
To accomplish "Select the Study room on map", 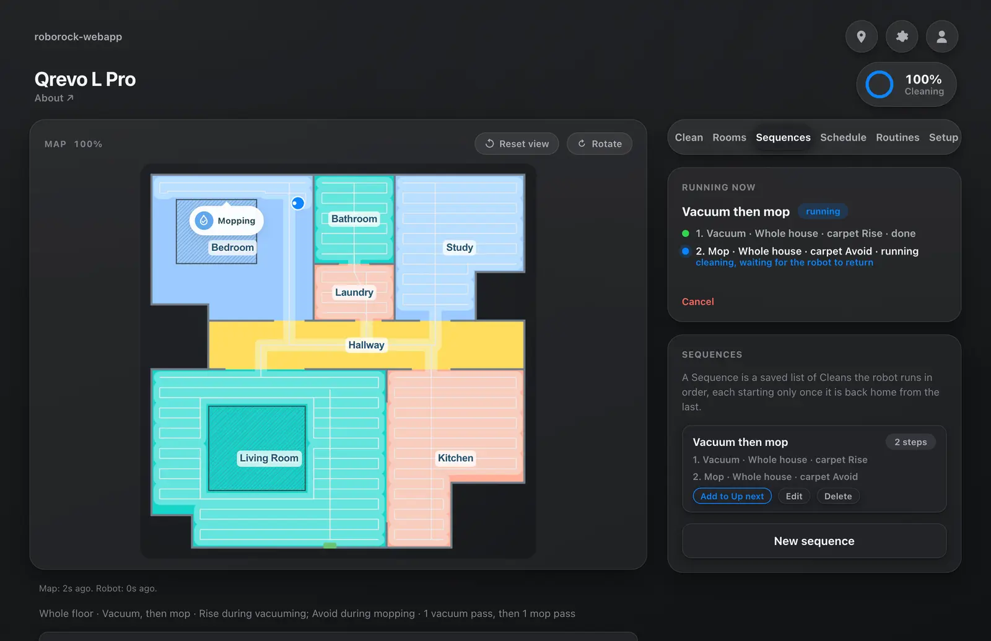I will click(x=460, y=247).
